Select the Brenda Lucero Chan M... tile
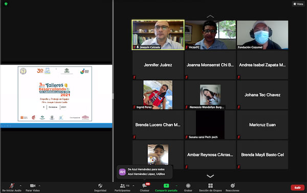The image size is (307, 193). pos(158,125)
